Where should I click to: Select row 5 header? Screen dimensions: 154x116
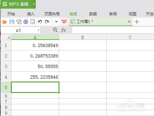6,88
